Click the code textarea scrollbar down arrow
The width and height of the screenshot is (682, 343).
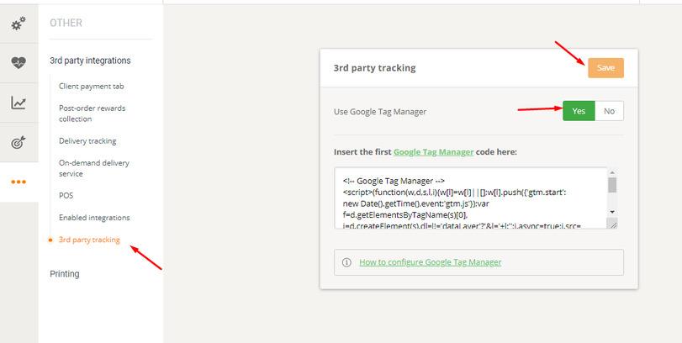tap(612, 212)
